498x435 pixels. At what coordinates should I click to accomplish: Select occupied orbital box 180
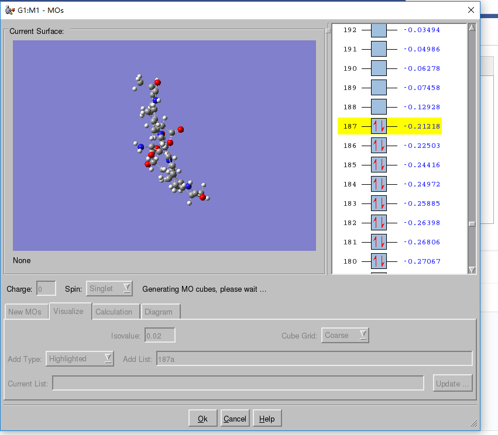(x=379, y=261)
